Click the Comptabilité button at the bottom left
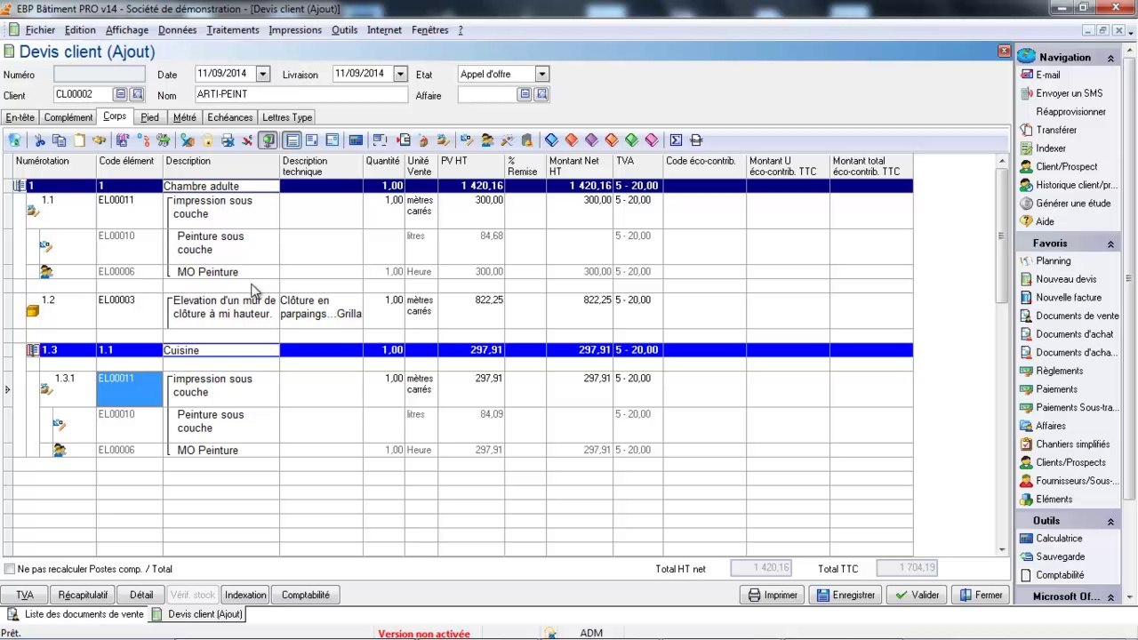1138x640 pixels. tap(306, 595)
